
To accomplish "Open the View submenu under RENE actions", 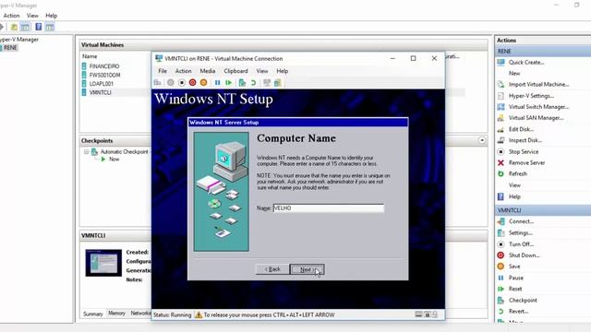I will coord(514,185).
